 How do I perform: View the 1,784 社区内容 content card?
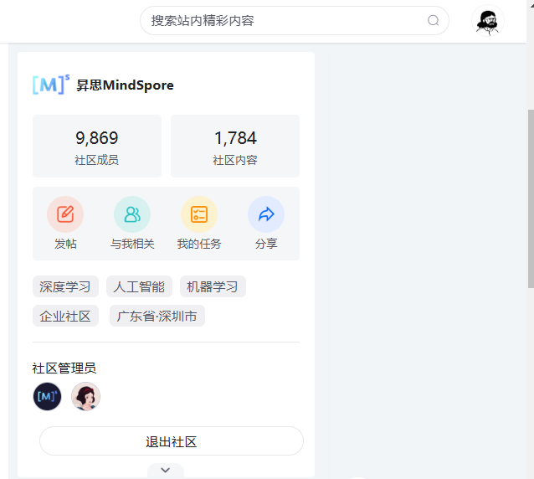click(235, 147)
